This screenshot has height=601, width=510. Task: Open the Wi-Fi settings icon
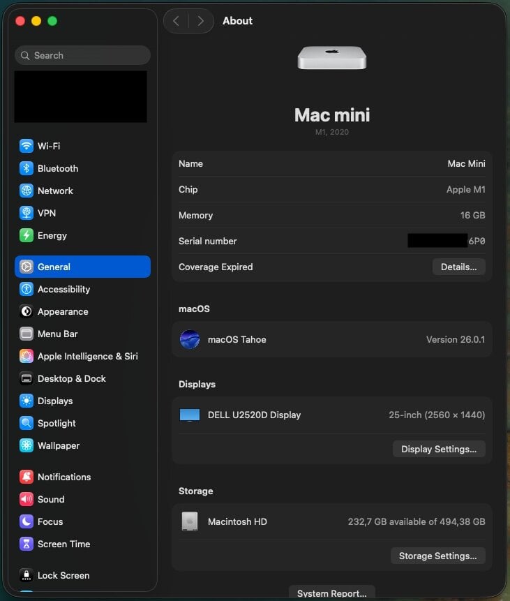tap(27, 146)
